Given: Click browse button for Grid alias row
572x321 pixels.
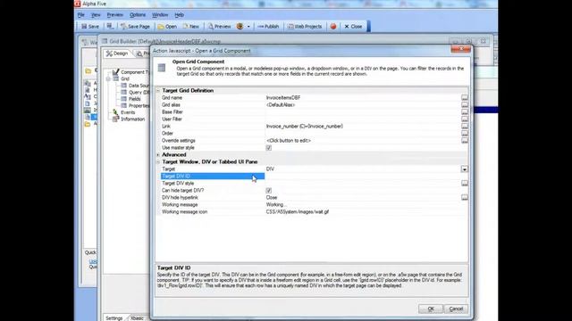Looking at the screenshot, I should (465, 105).
